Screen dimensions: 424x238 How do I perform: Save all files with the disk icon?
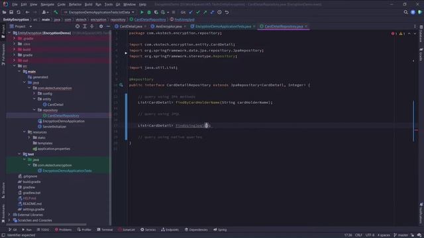click(11, 12)
